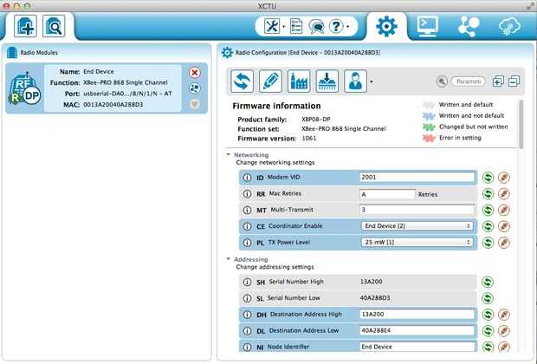
Task: Edit Destination Address Low field
Action: pyautogui.click(x=417, y=330)
